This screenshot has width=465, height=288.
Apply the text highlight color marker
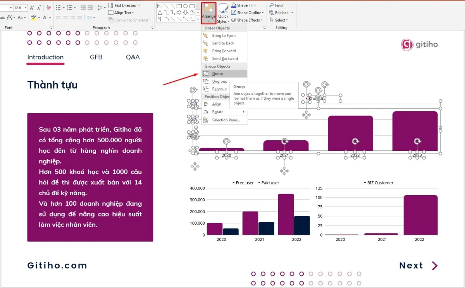(x=34, y=17)
